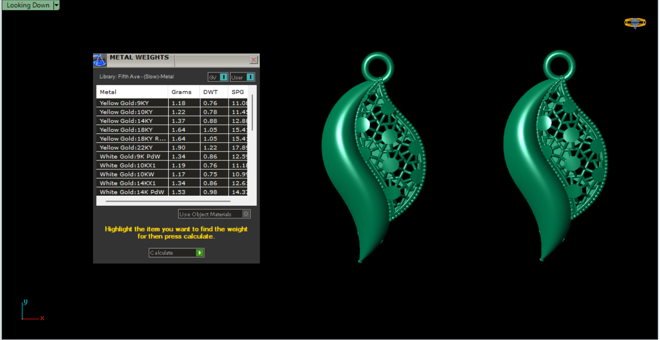Screen dimensions: 660x340
Task: Click the table's horizontal scrollbar
Action: coord(168,201)
